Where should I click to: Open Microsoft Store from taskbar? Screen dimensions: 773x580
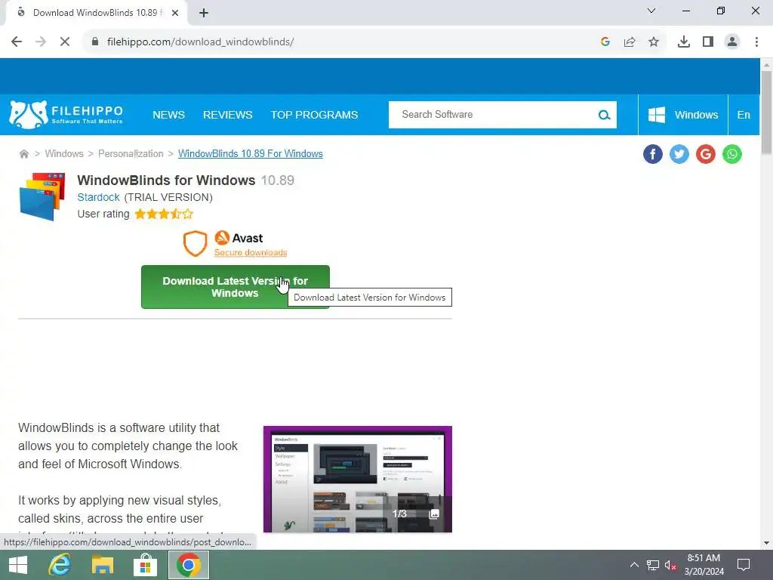[x=146, y=565]
